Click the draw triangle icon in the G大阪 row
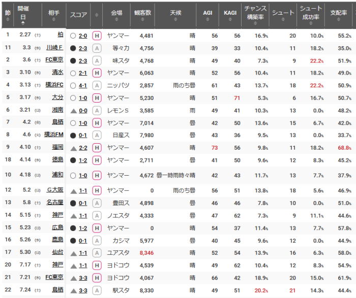 [73, 190]
